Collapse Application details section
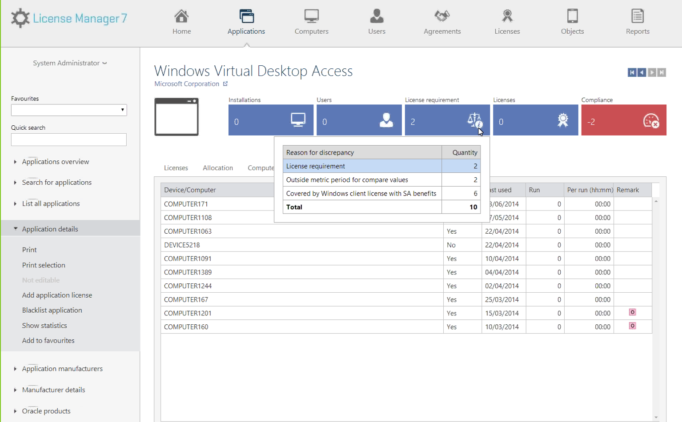The height and width of the screenshot is (422, 682). tap(50, 229)
